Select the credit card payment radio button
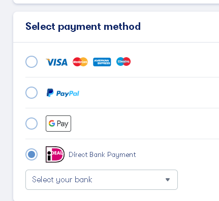Image resolution: width=219 pixels, height=201 pixels. tap(32, 62)
